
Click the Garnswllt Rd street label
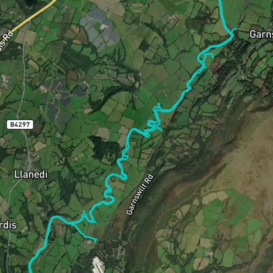pos(140,194)
